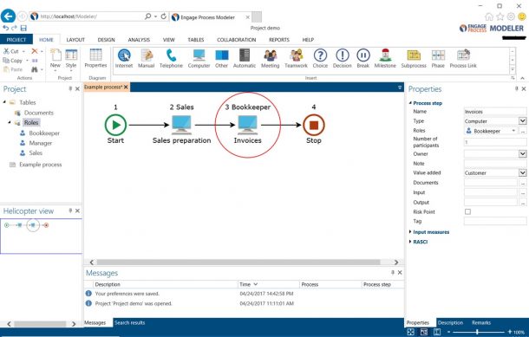Open the Roles Bookkeeper dropdown

tap(513, 131)
